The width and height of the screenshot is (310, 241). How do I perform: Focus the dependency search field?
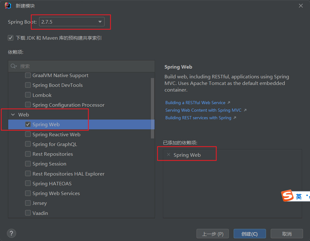[81, 66]
